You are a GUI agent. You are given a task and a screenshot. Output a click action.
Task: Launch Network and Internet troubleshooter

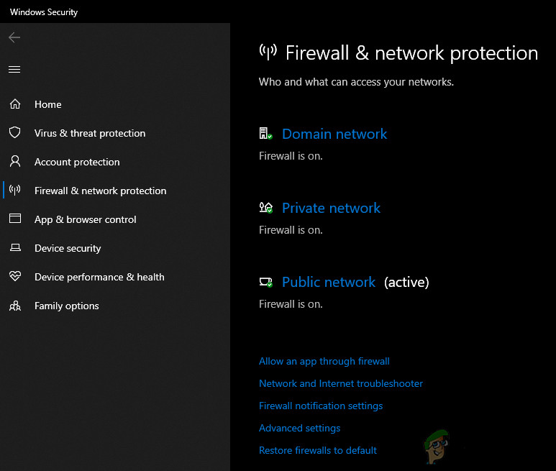(341, 383)
